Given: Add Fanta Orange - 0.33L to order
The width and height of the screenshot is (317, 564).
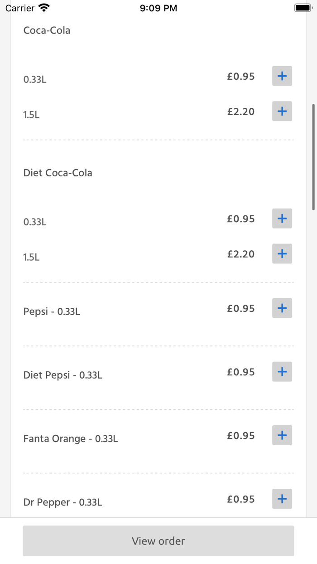Looking at the screenshot, I should (x=282, y=435).
